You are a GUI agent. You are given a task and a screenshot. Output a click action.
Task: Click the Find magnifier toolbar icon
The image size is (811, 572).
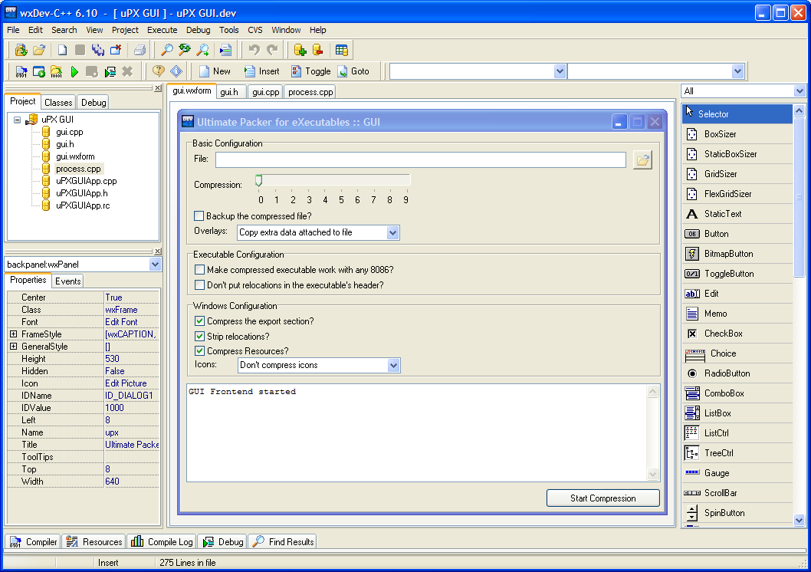click(x=166, y=50)
